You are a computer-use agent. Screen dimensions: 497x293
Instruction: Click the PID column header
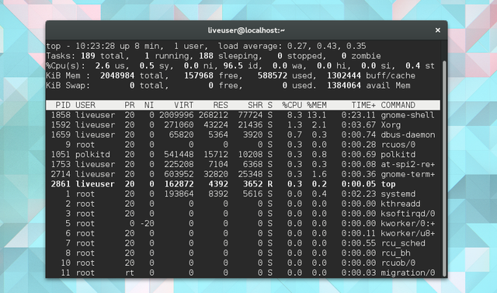(63, 105)
